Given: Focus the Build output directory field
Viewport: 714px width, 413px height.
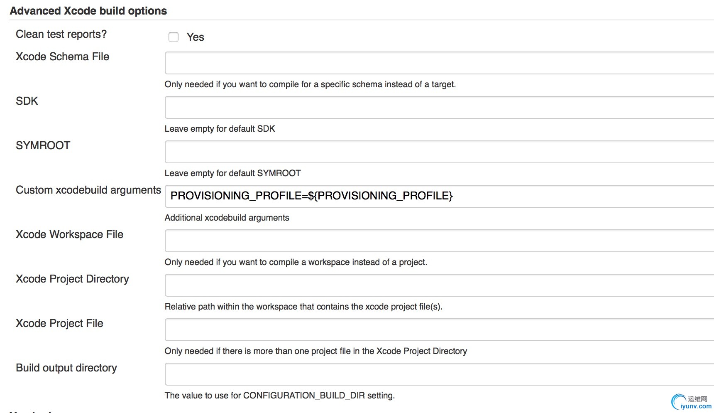Looking at the screenshot, I should coord(439,374).
